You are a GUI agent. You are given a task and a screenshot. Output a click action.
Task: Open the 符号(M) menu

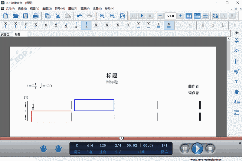coord(60,8)
